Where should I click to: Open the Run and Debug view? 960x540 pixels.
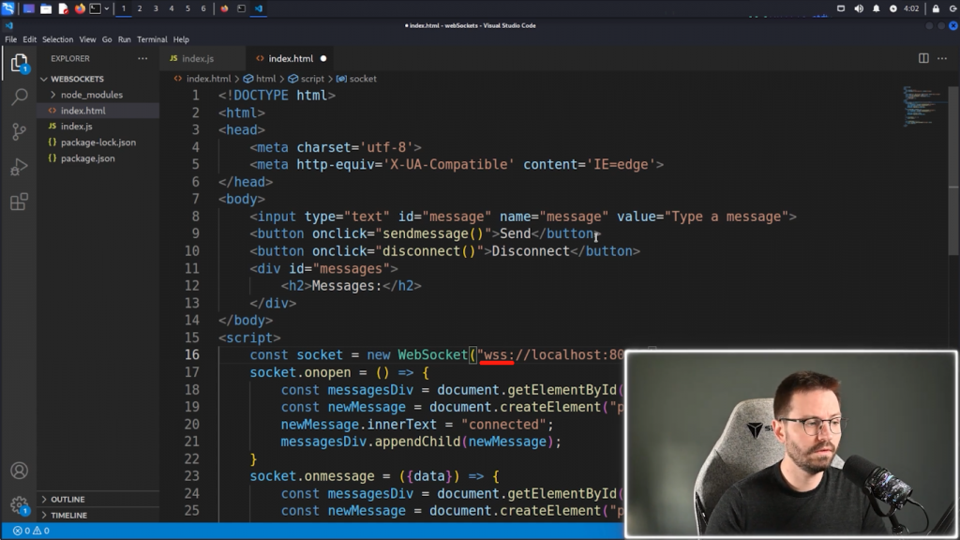pos(19,167)
